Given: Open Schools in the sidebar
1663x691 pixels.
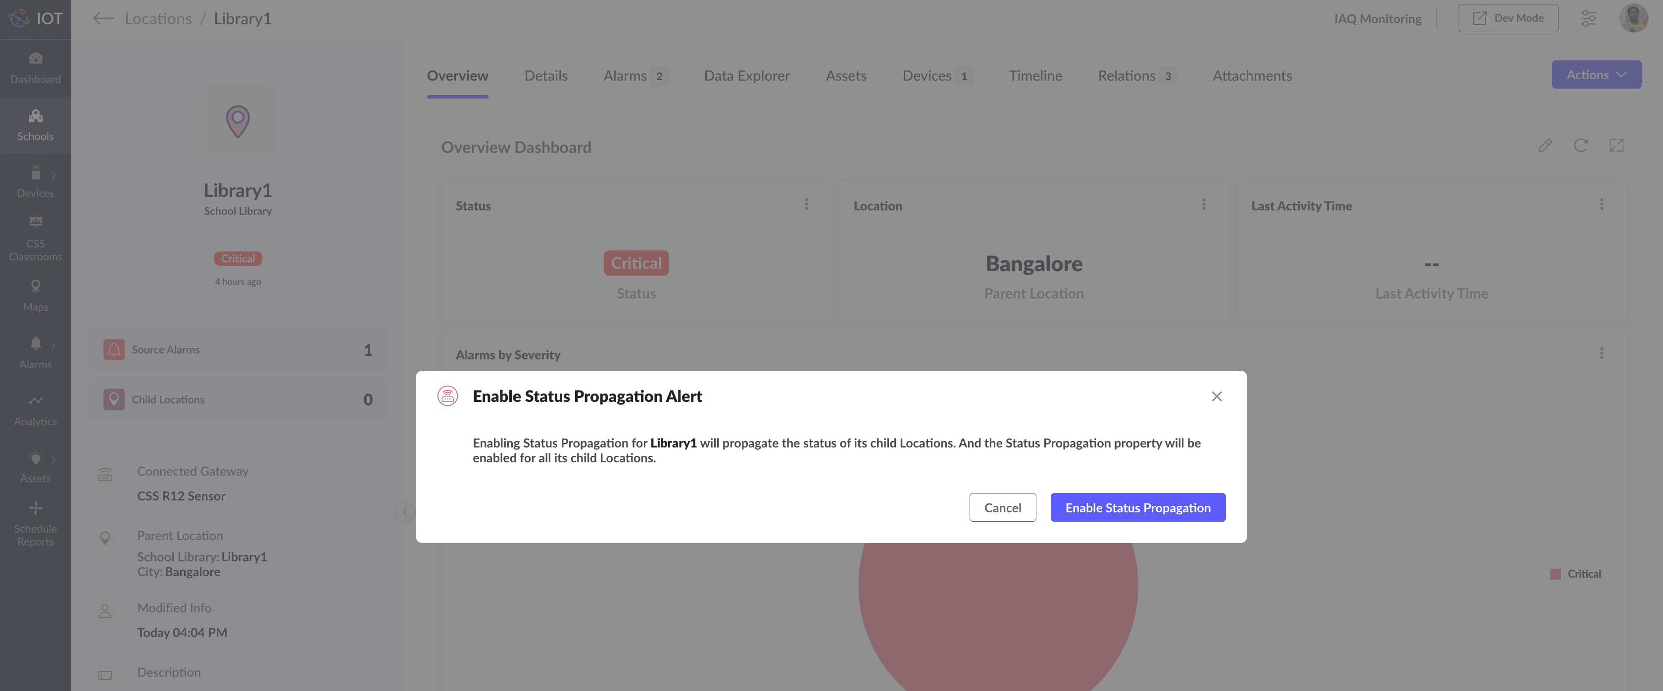Looking at the screenshot, I should click(x=36, y=125).
